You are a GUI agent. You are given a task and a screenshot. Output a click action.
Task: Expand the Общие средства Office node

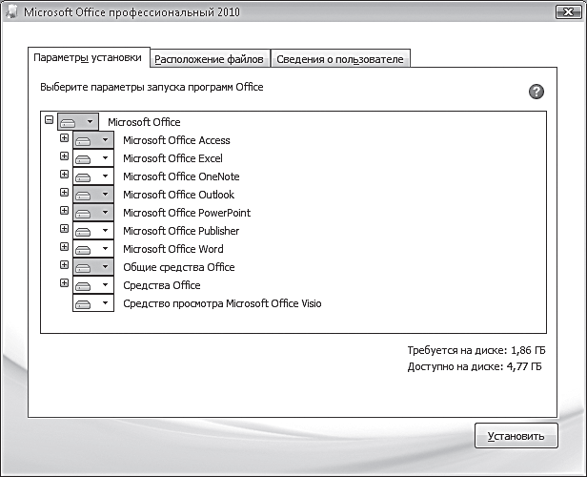pyautogui.click(x=65, y=265)
